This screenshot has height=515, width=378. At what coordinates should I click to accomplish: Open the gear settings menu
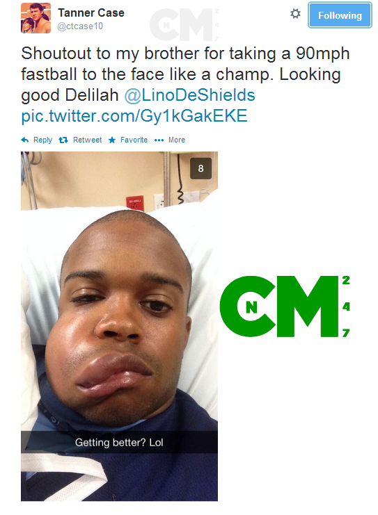coord(295,14)
